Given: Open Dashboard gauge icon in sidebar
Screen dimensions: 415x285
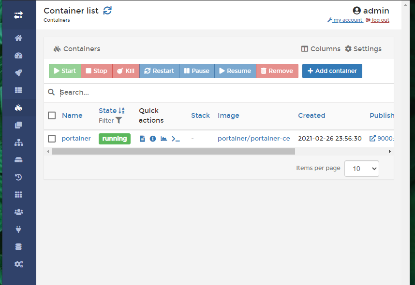Looking at the screenshot, I should (x=18, y=56).
